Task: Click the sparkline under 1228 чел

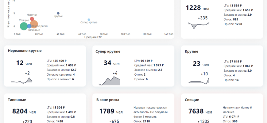Action: pos(199,25)
